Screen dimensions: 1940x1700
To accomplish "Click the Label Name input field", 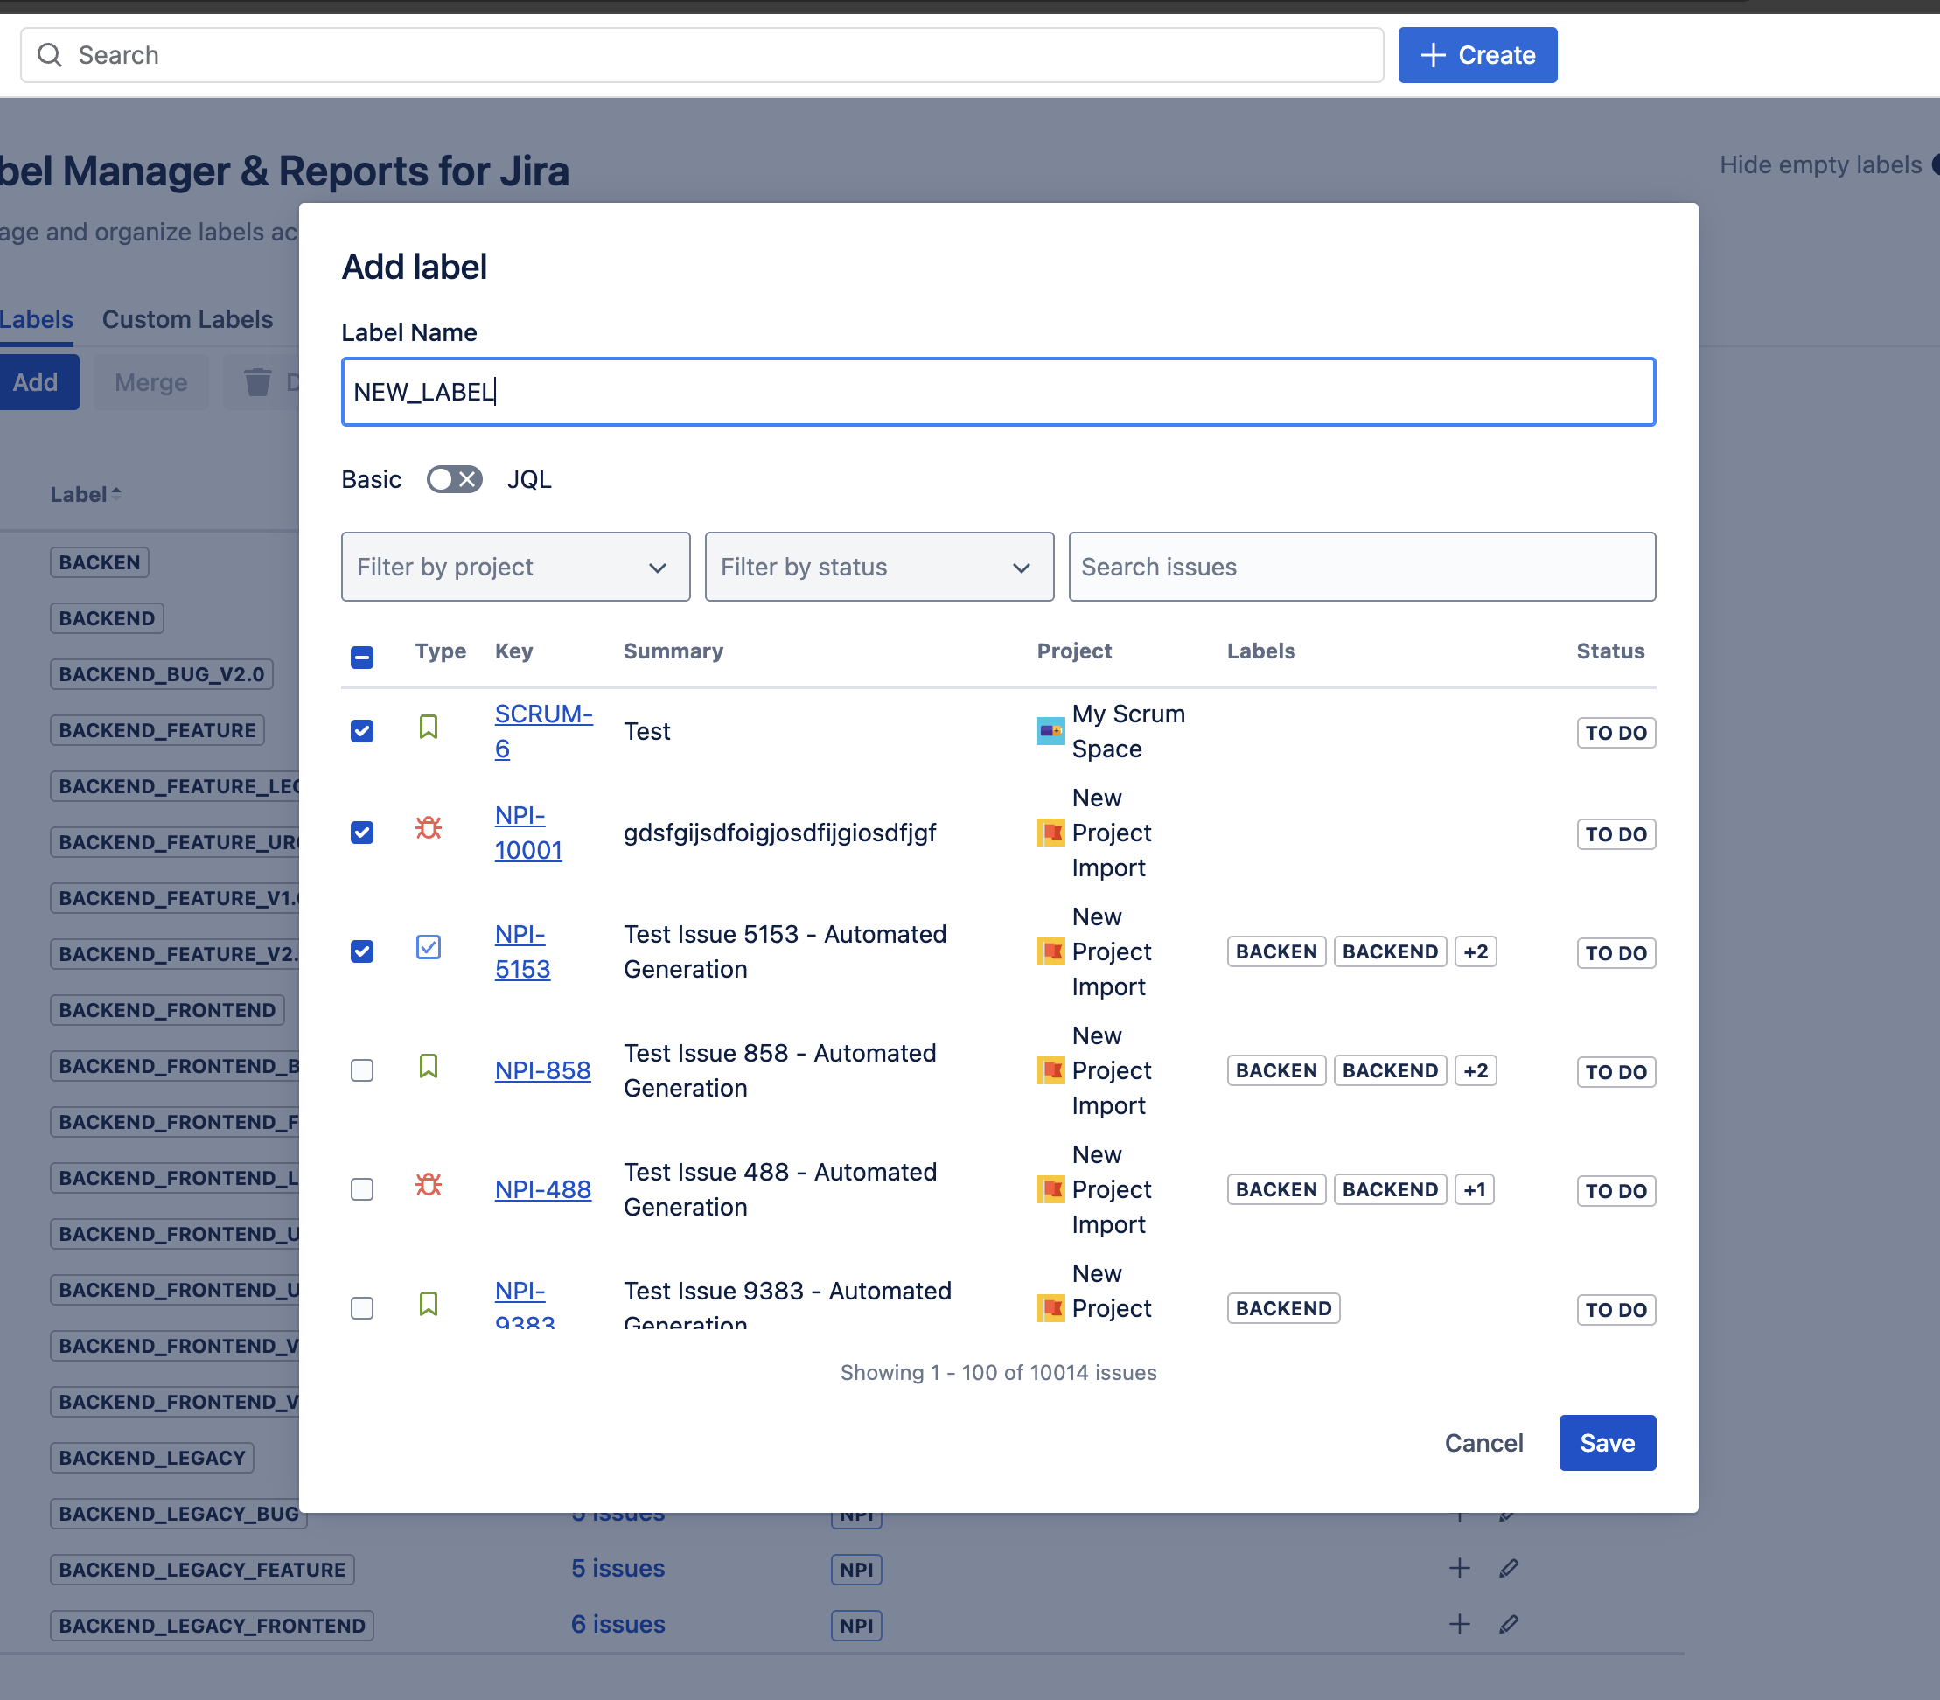I will point(998,392).
